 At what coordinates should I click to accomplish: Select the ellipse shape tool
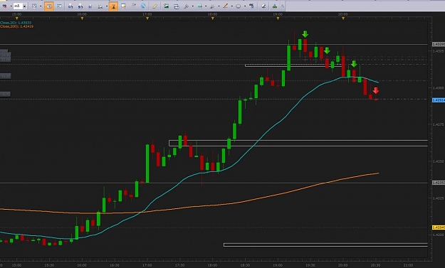coord(239,6)
